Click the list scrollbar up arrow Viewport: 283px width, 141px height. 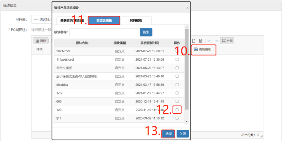coord(187,27)
